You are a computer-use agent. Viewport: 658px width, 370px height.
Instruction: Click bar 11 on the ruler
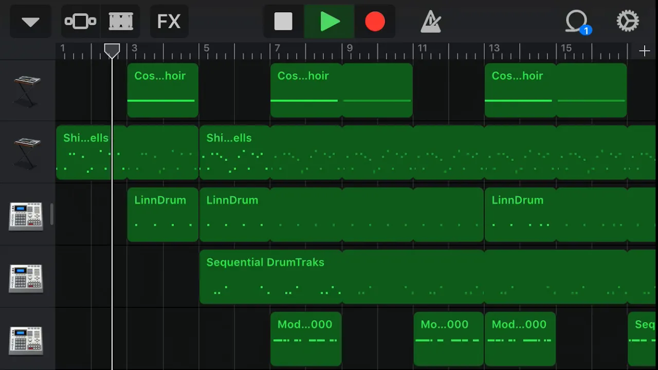point(422,48)
